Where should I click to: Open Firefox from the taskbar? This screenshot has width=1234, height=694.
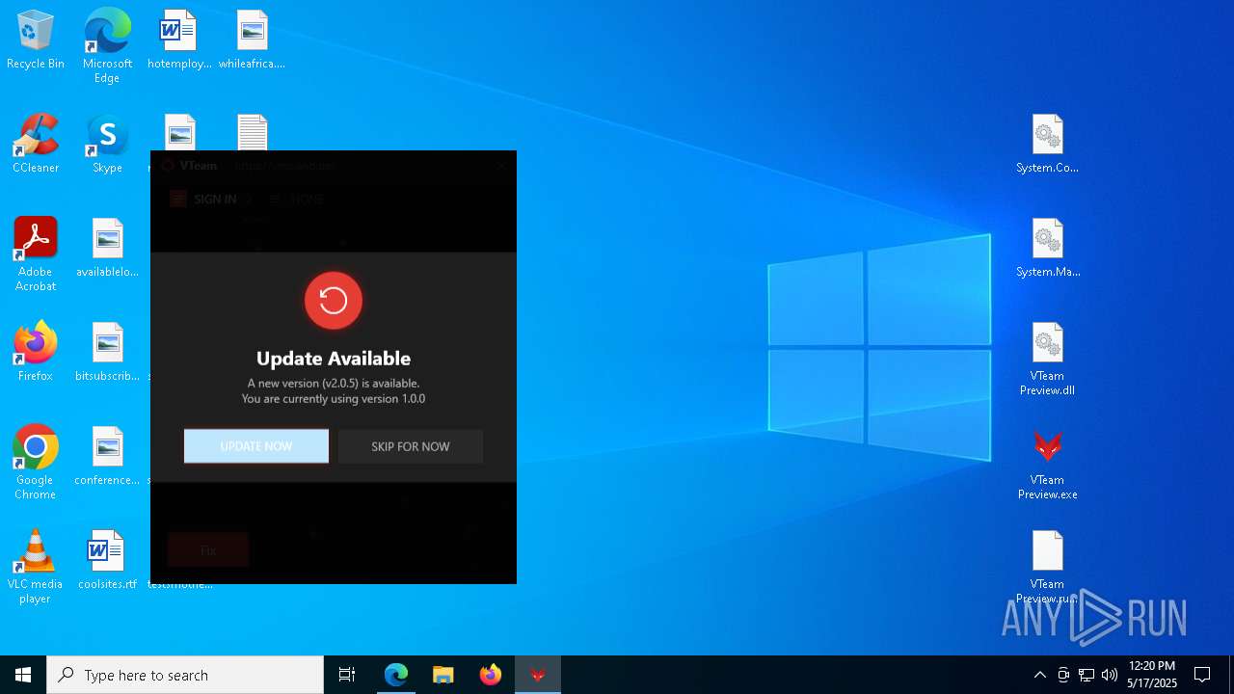coord(491,675)
